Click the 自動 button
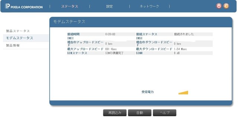This screenshot has width=238, height=135. [x=140, y=113]
